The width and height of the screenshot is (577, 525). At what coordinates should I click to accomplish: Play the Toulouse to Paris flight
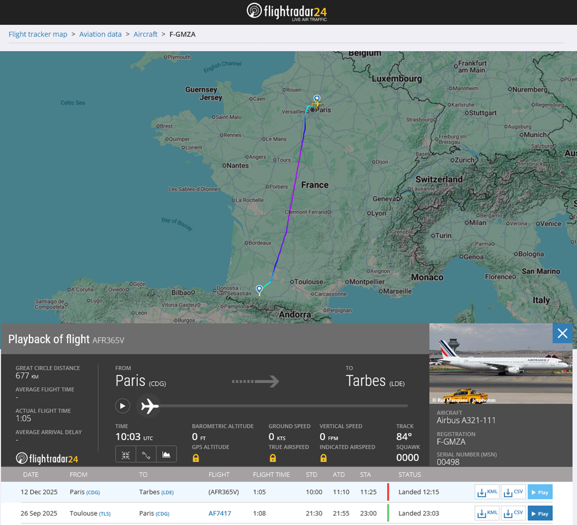point(539,513)
